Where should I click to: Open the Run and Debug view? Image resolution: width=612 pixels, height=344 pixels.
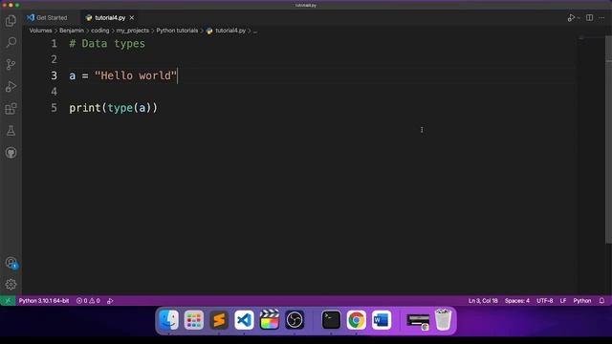coord(11,86)
